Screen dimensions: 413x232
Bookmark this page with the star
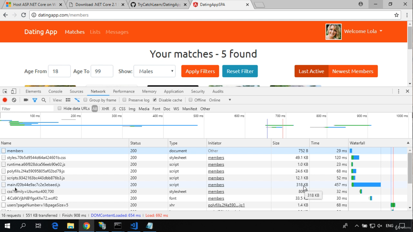pos(396,15)
